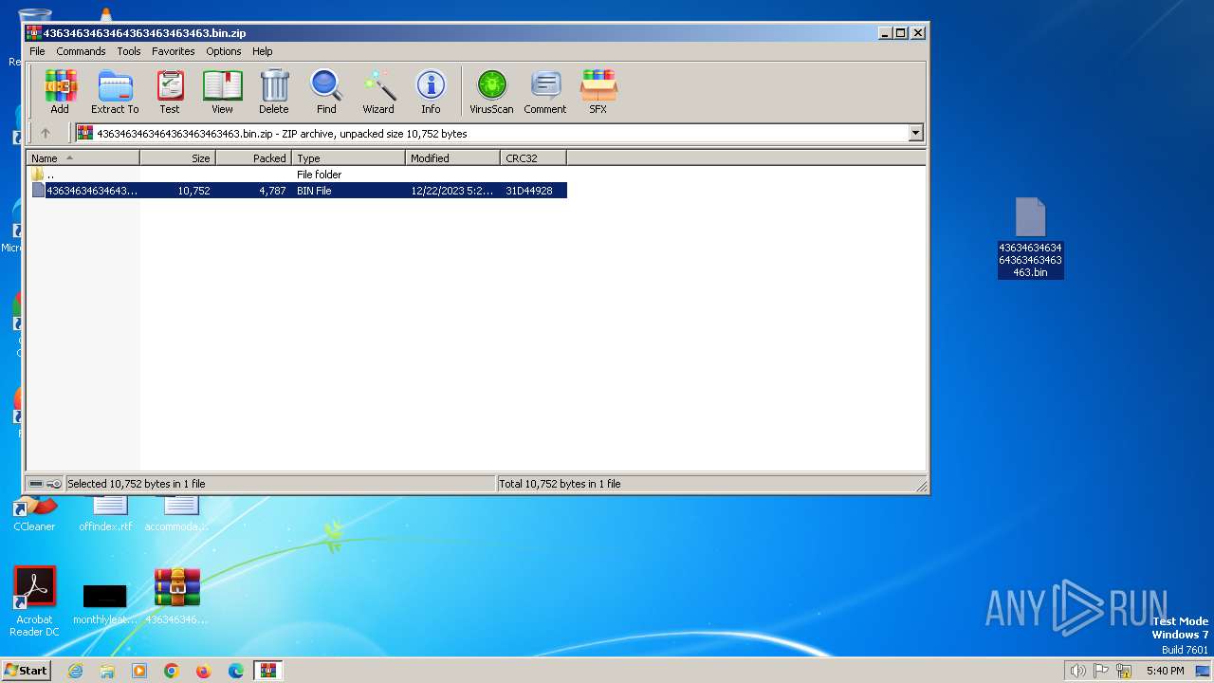Click the clock showing 5:40 PM

(x=1165, y=671)
